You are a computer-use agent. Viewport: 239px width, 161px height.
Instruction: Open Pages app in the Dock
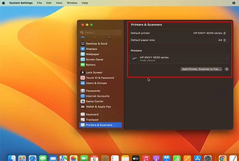(x=187, y=158)
